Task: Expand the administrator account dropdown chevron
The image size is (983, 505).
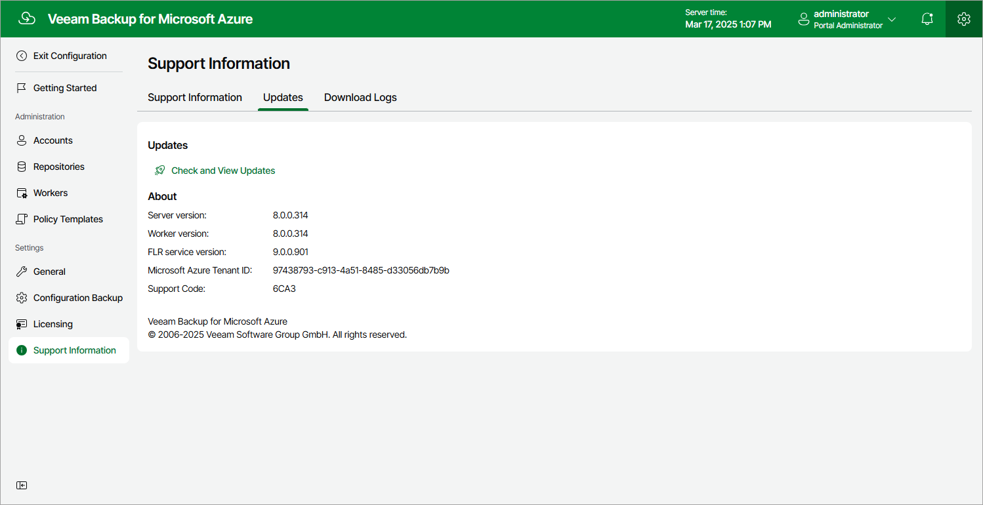Action: (892, 20)
